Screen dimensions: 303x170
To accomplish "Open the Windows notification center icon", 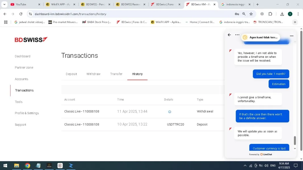I will pyautogui.click(x=295, y=165).
